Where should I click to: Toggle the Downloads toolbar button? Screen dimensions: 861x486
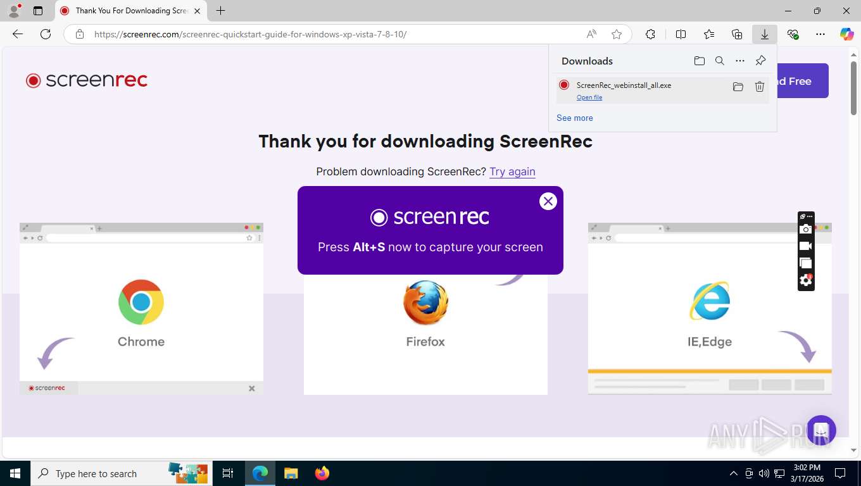(764, 34)
